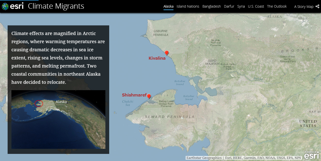Click the red Shishmaref map pin
The image size is (321, 161).
[x=149, y=96]
